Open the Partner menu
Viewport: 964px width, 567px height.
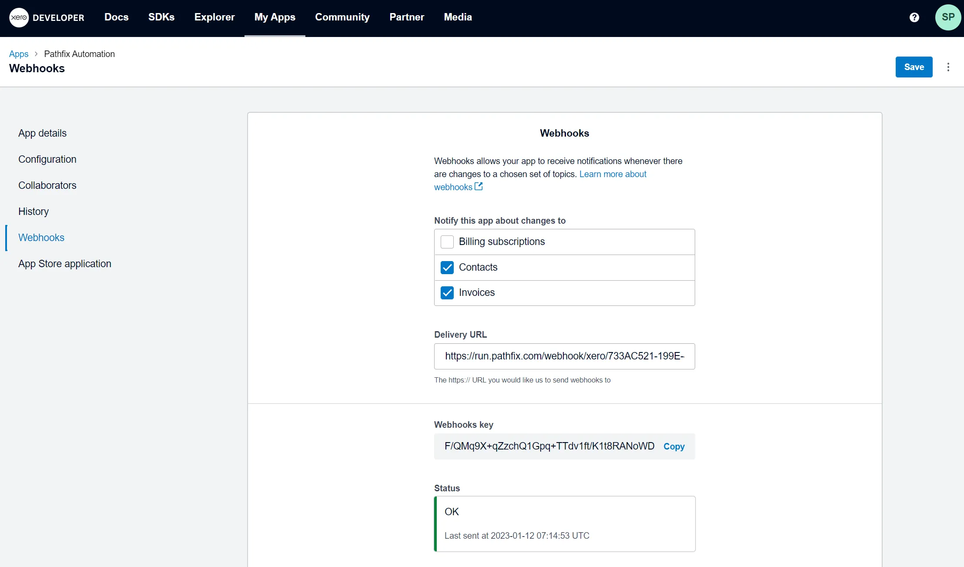[x=406, y=17]
